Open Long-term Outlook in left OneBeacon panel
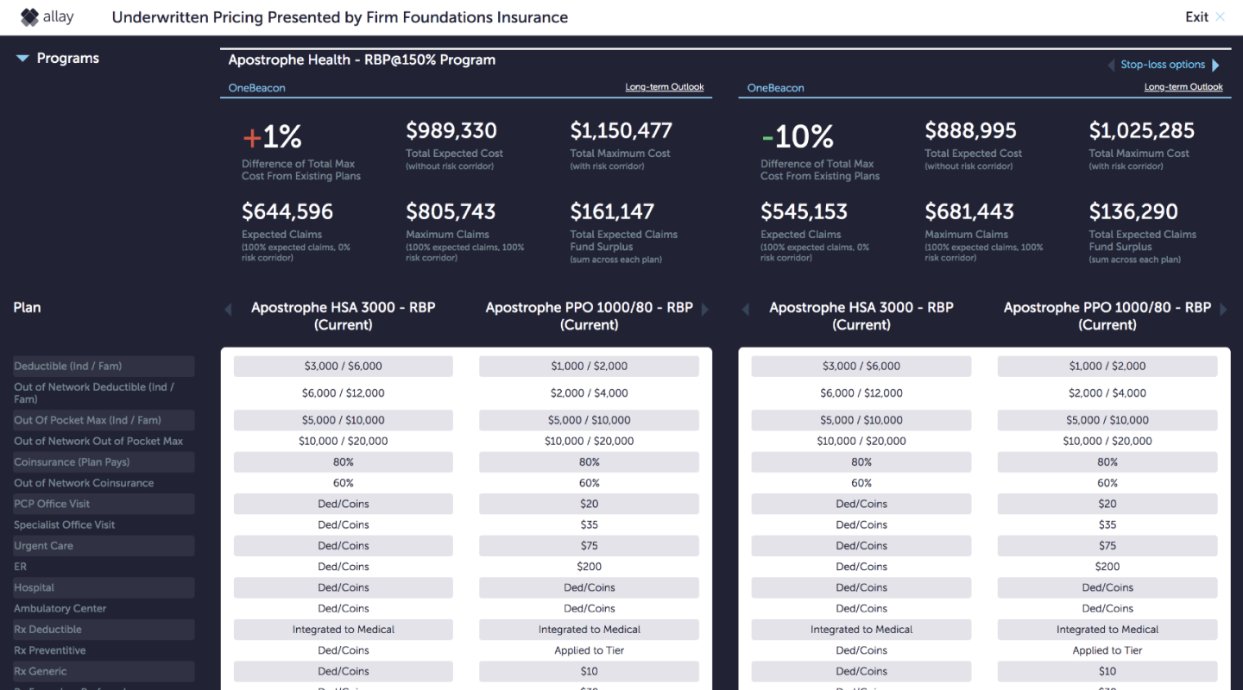The height and width of the screenshot is (690, 1243). coord(665,87)
